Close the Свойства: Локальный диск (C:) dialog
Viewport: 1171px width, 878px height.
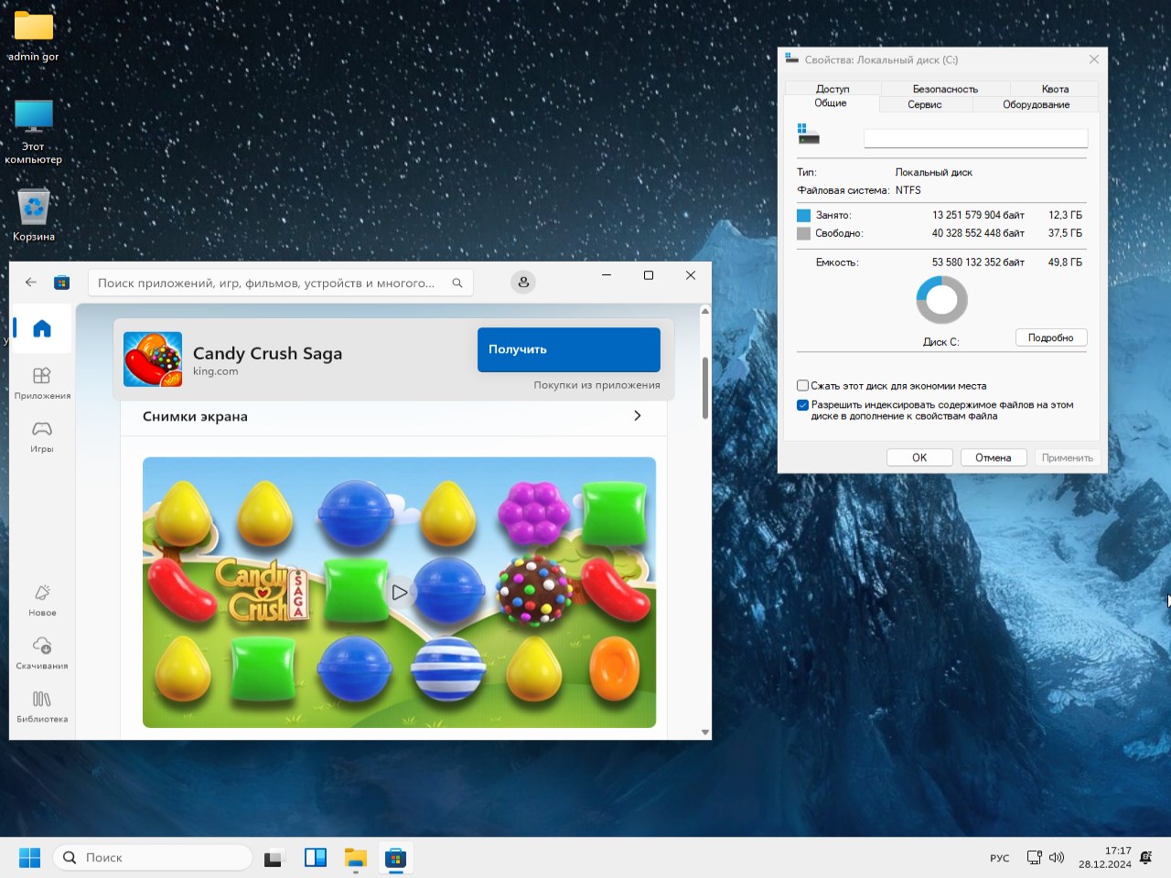pyautogui.click(x=1094, y=59)
